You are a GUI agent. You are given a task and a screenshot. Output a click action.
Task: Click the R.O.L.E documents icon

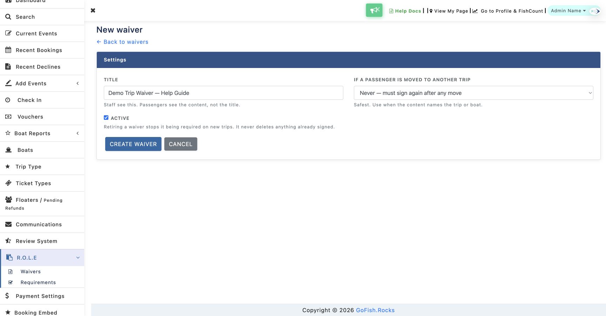click(9, 257)
